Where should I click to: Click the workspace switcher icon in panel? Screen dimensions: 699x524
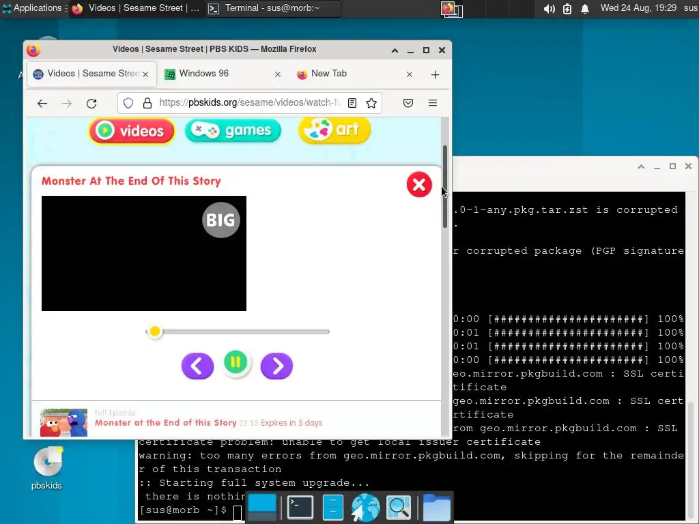click(452, 9)
